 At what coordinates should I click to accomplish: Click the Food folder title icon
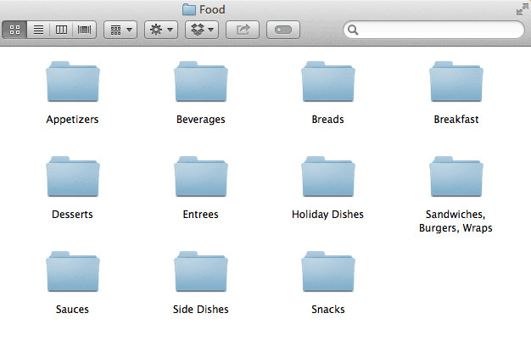[x=189, y=9]
